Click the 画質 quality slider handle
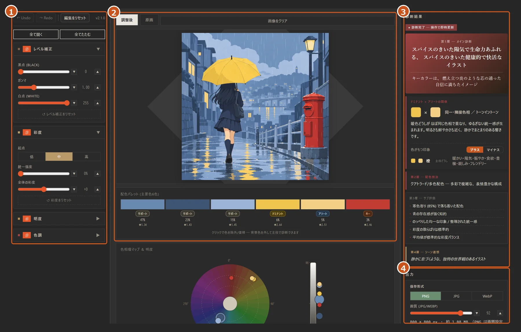 coord(461,313)
